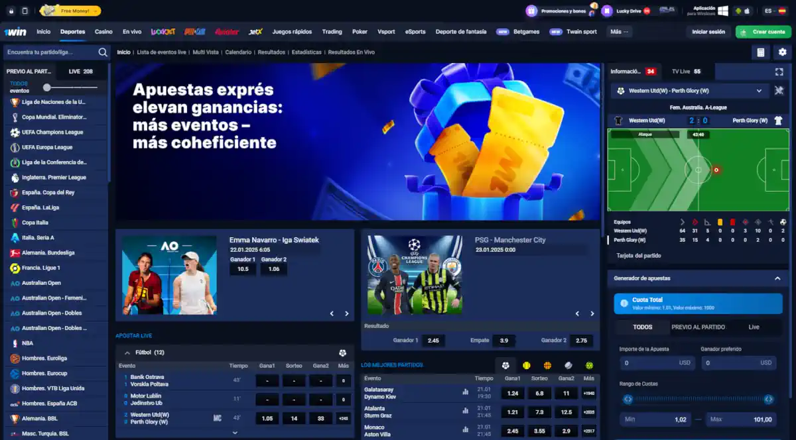Open the ES language dropdown
This screenshot has height=440, width=796.
coord(774,11)
